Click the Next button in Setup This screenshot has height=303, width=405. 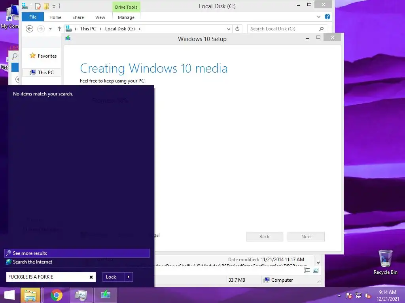pyautogui.click(x=306, y=237)
